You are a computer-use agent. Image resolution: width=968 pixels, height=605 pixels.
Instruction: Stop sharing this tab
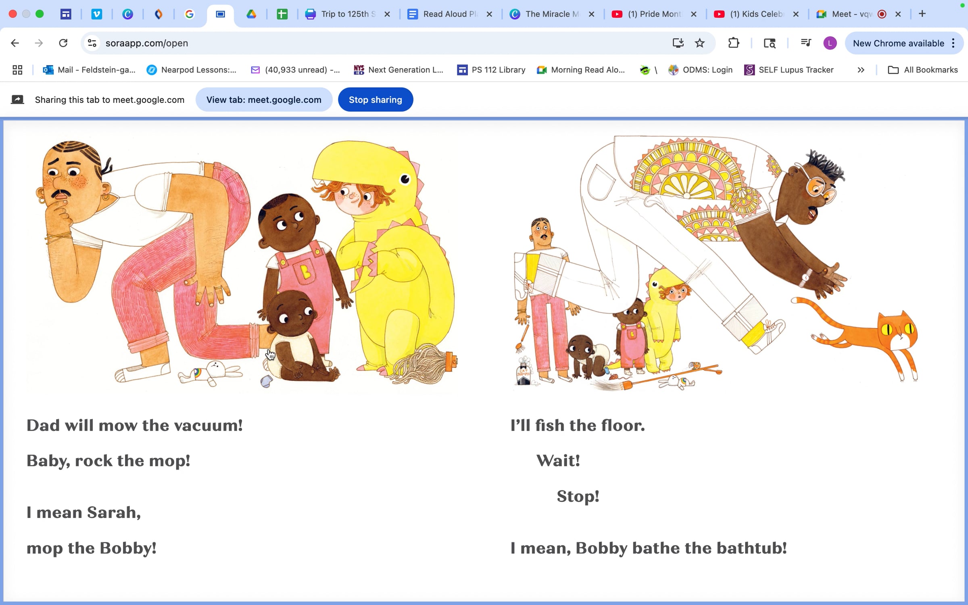point(376,100)
